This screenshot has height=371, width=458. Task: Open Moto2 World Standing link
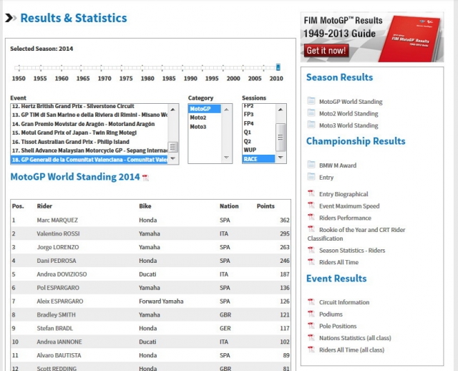(349, 114)
